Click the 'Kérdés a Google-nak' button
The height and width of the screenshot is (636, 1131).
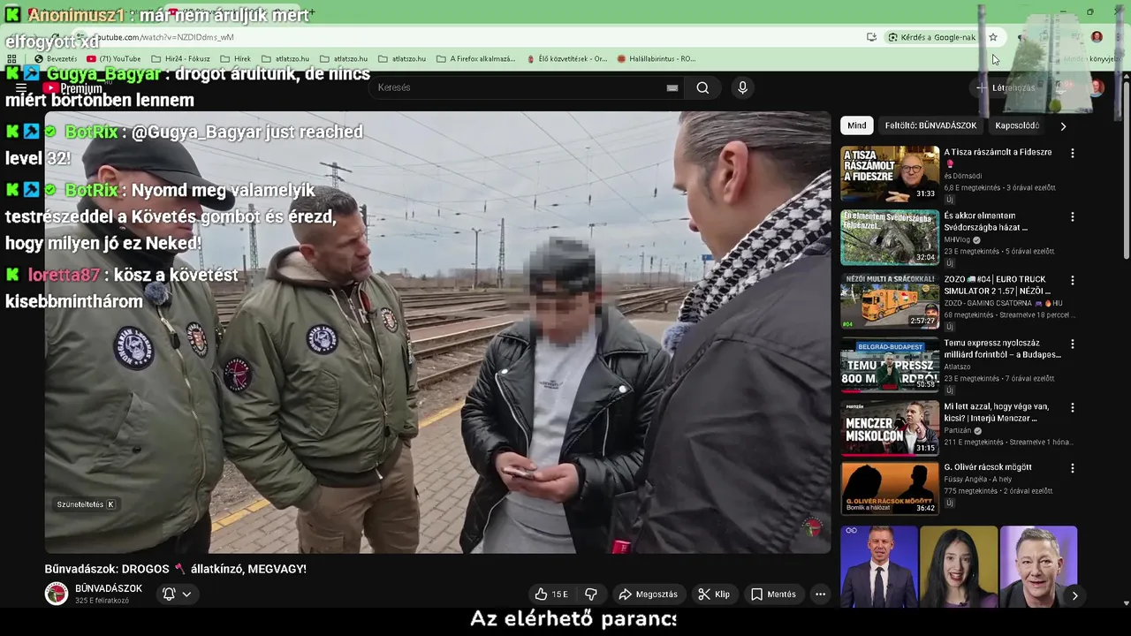coord(932,37)
